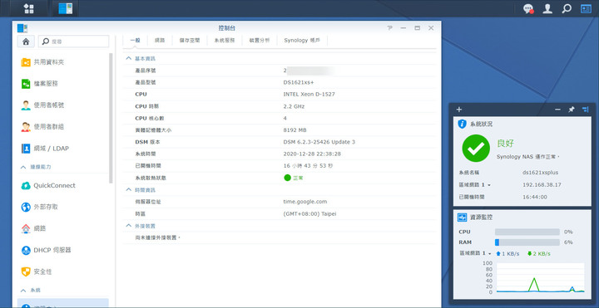The width and height of the screenshot is (599, 308).
Task: Click the (GMT+08:00) Taipei timezone value
Action: 309,214
